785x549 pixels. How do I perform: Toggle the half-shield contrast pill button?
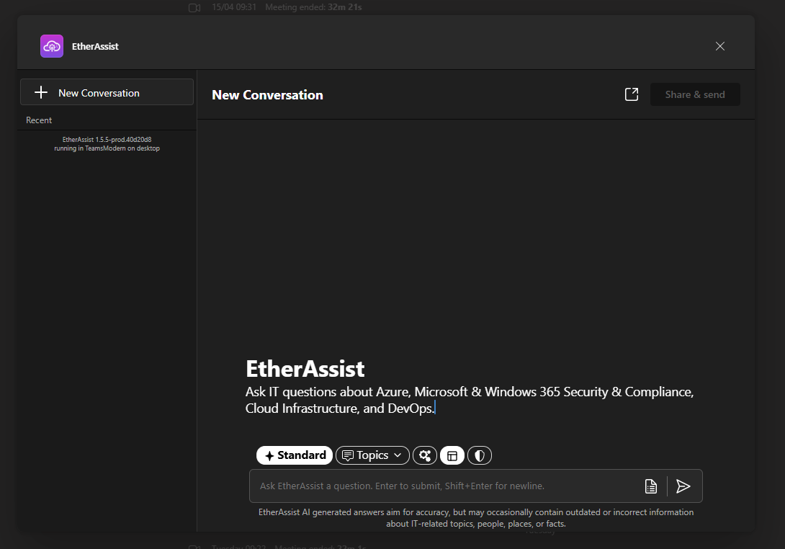(480, 455)
